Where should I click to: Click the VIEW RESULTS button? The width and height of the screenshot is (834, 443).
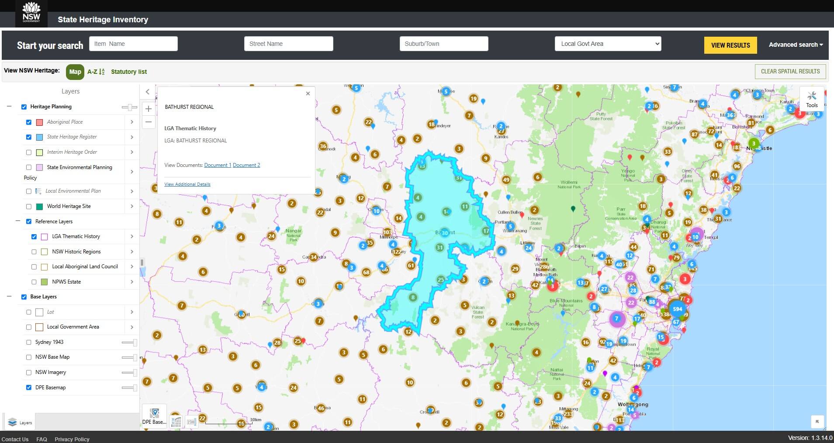tap(730, 45)
